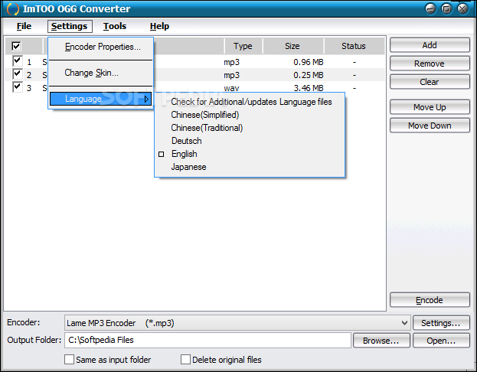The height and width of the screenshot is (372, 477).
Task: Clear the file list
Action: coord(430,82)
